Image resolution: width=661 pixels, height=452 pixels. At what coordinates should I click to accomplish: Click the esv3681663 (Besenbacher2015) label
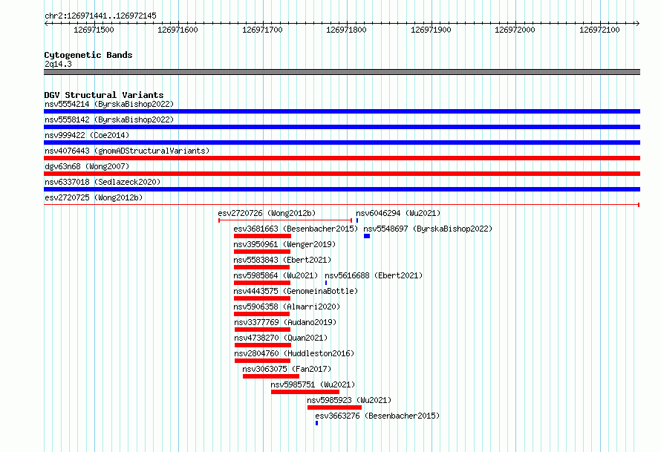(296, 229)
